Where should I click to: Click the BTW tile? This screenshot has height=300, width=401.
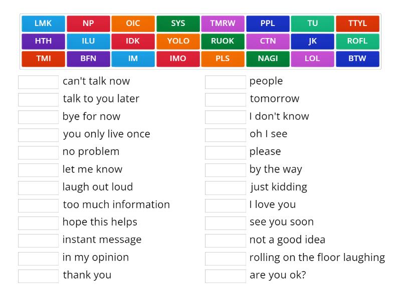point(357,58)
